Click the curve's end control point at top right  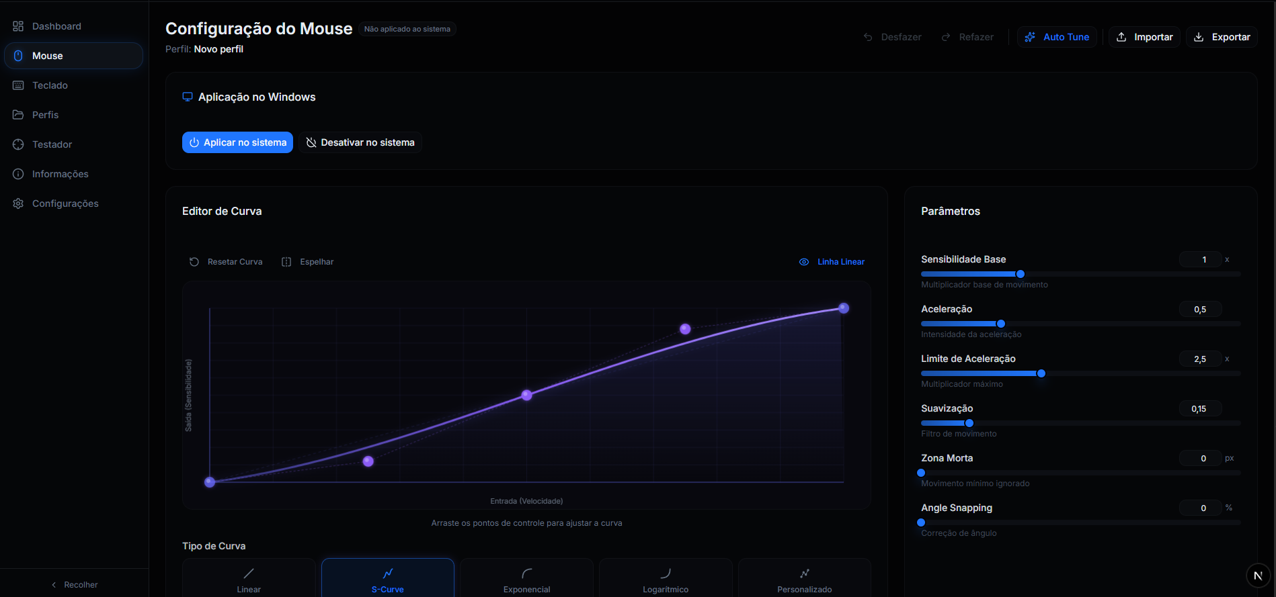(x=844, y=308)
